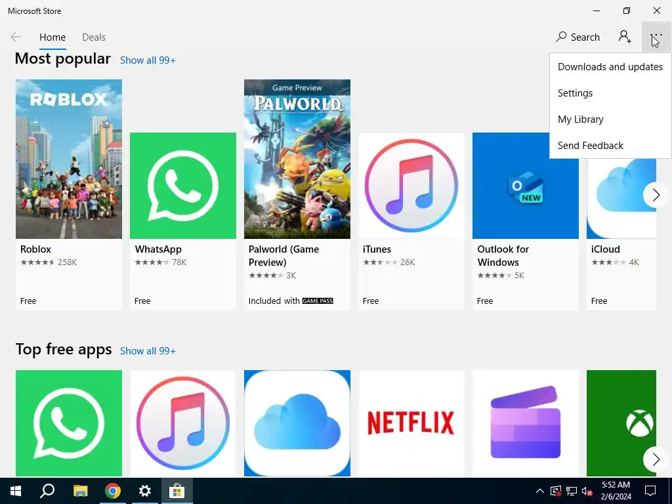Open iTunes icon in Top free apps
Viewport: 672px width, 504px height.
point(183,423)
